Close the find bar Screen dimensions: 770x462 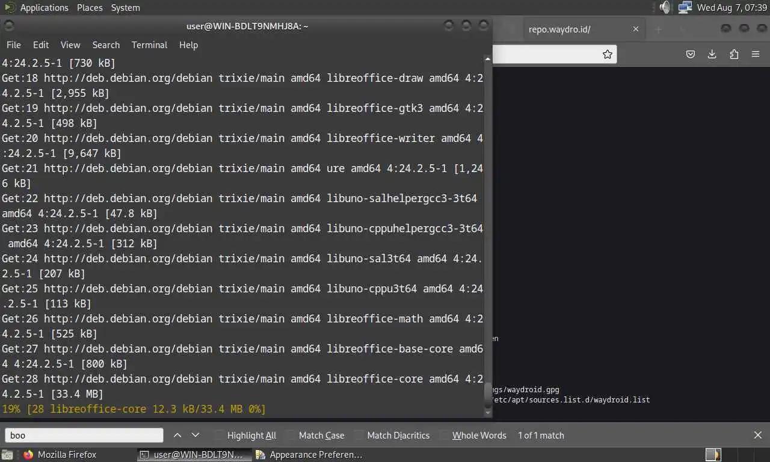tap(758, 435)
